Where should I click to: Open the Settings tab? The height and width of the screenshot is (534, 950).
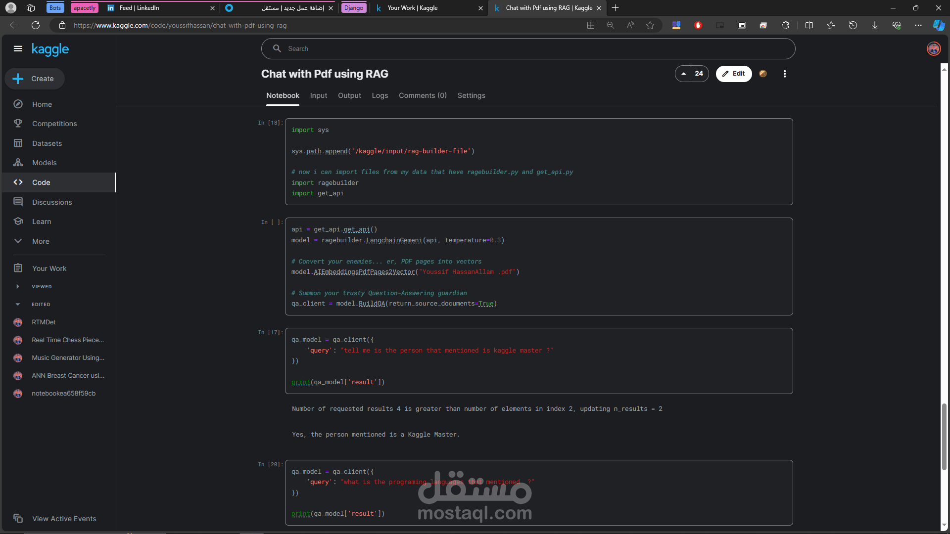[x=471, y=95]
